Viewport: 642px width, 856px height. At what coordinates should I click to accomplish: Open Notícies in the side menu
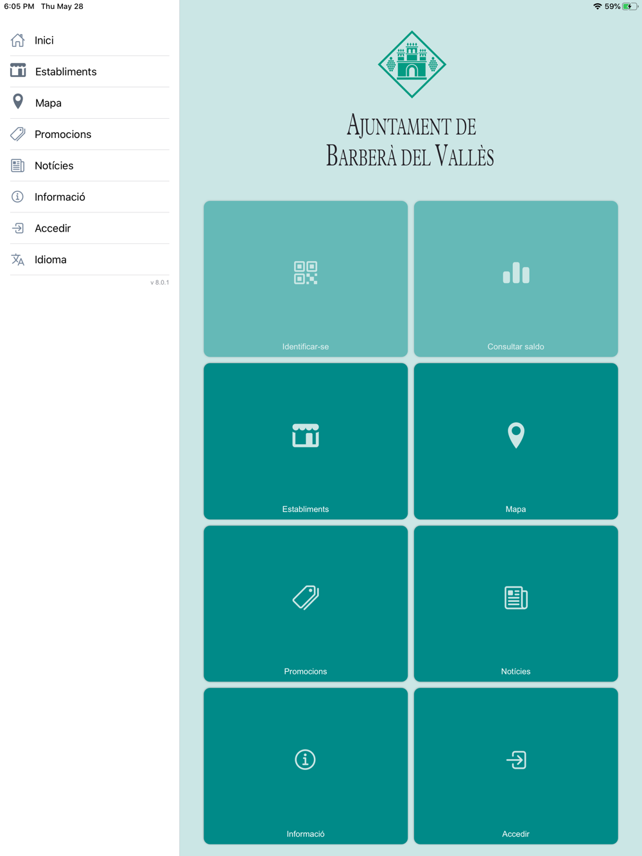point(90,166)
